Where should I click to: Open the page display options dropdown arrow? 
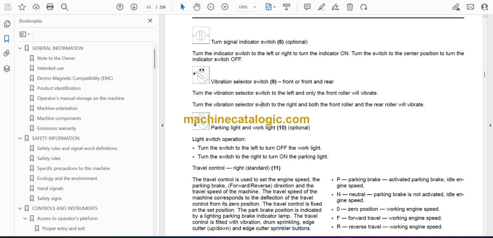click(x=274, y=7)
